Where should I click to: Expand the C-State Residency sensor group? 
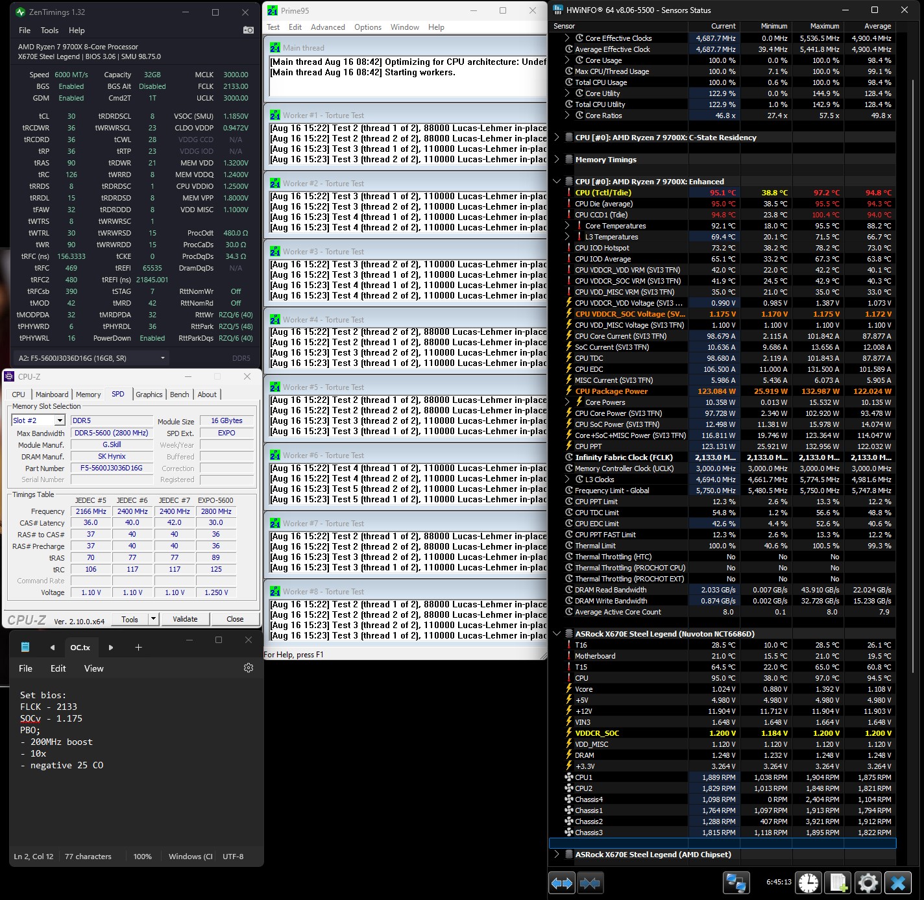click(x=557, y=138)
